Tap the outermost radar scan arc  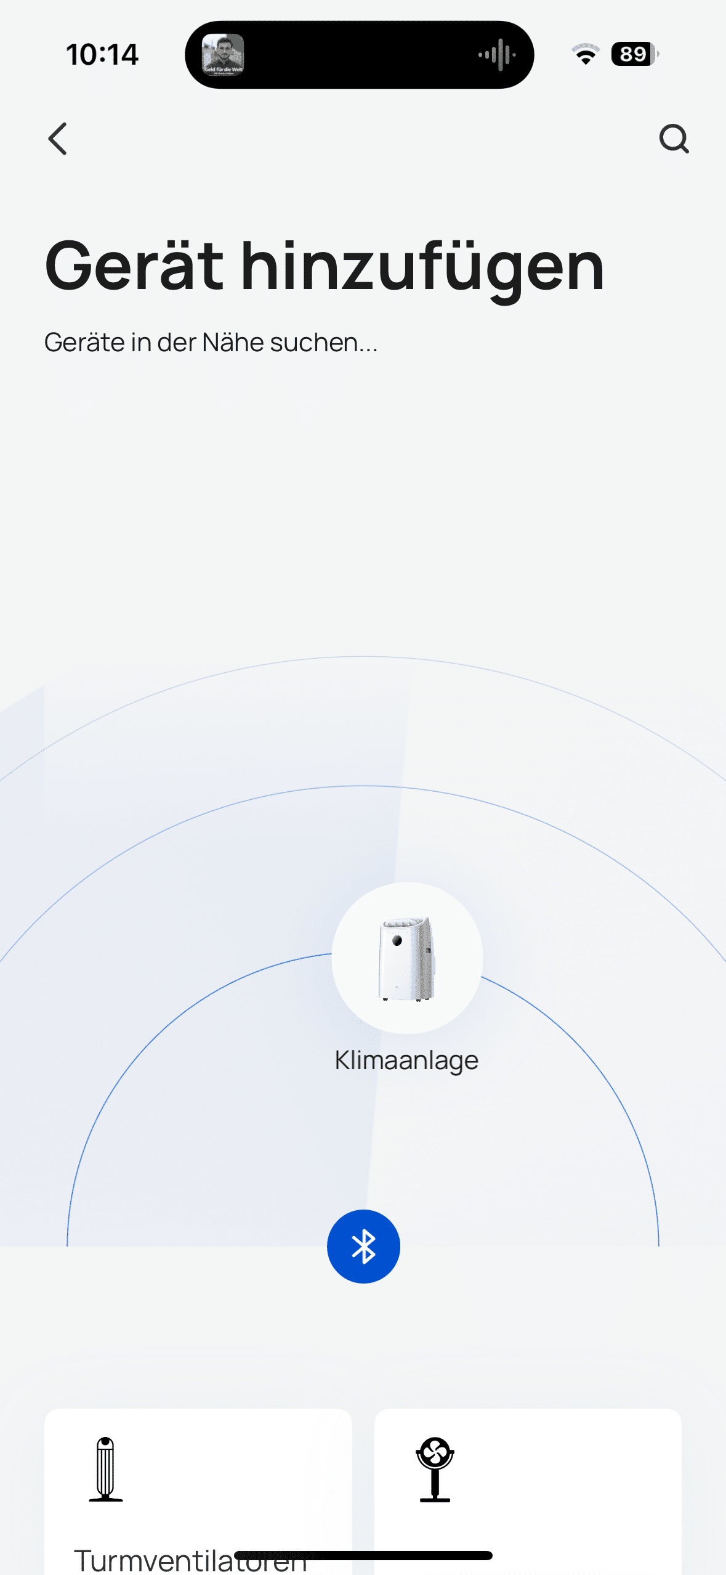pyautogui.click(x=363, y=657)
